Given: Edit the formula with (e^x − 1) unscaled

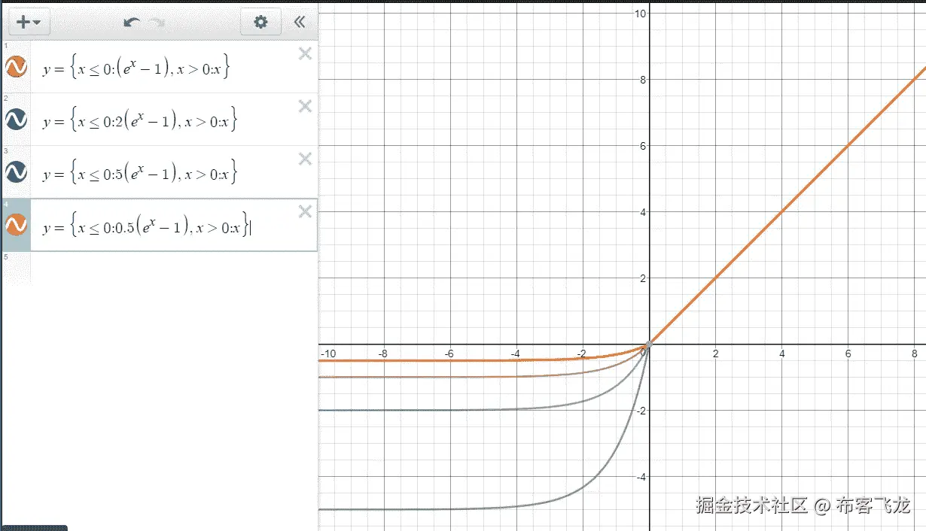Looking at the screenshot, I should (x=136, y=68).
